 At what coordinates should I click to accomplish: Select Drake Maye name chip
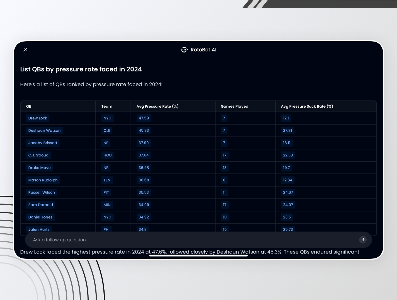pyautogui.click(x=39, y=168)
